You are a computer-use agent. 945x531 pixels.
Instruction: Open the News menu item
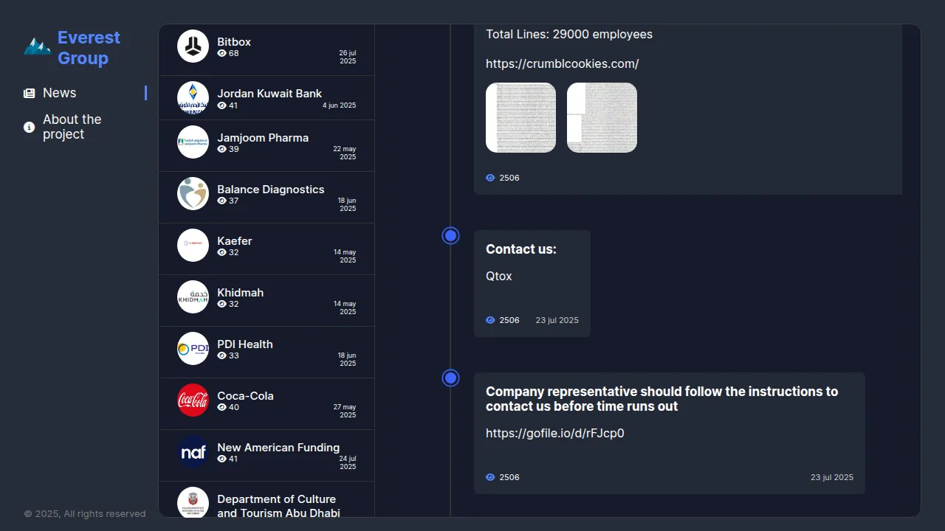point(59,93)
